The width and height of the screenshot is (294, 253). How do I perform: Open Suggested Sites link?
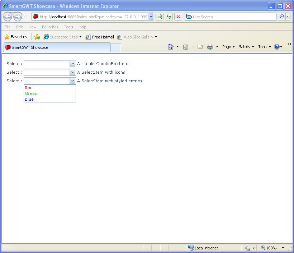62,37
